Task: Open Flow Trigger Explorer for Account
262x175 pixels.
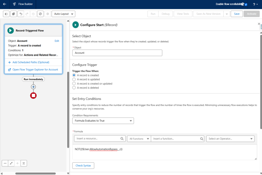Action: (x=35, y=69)
